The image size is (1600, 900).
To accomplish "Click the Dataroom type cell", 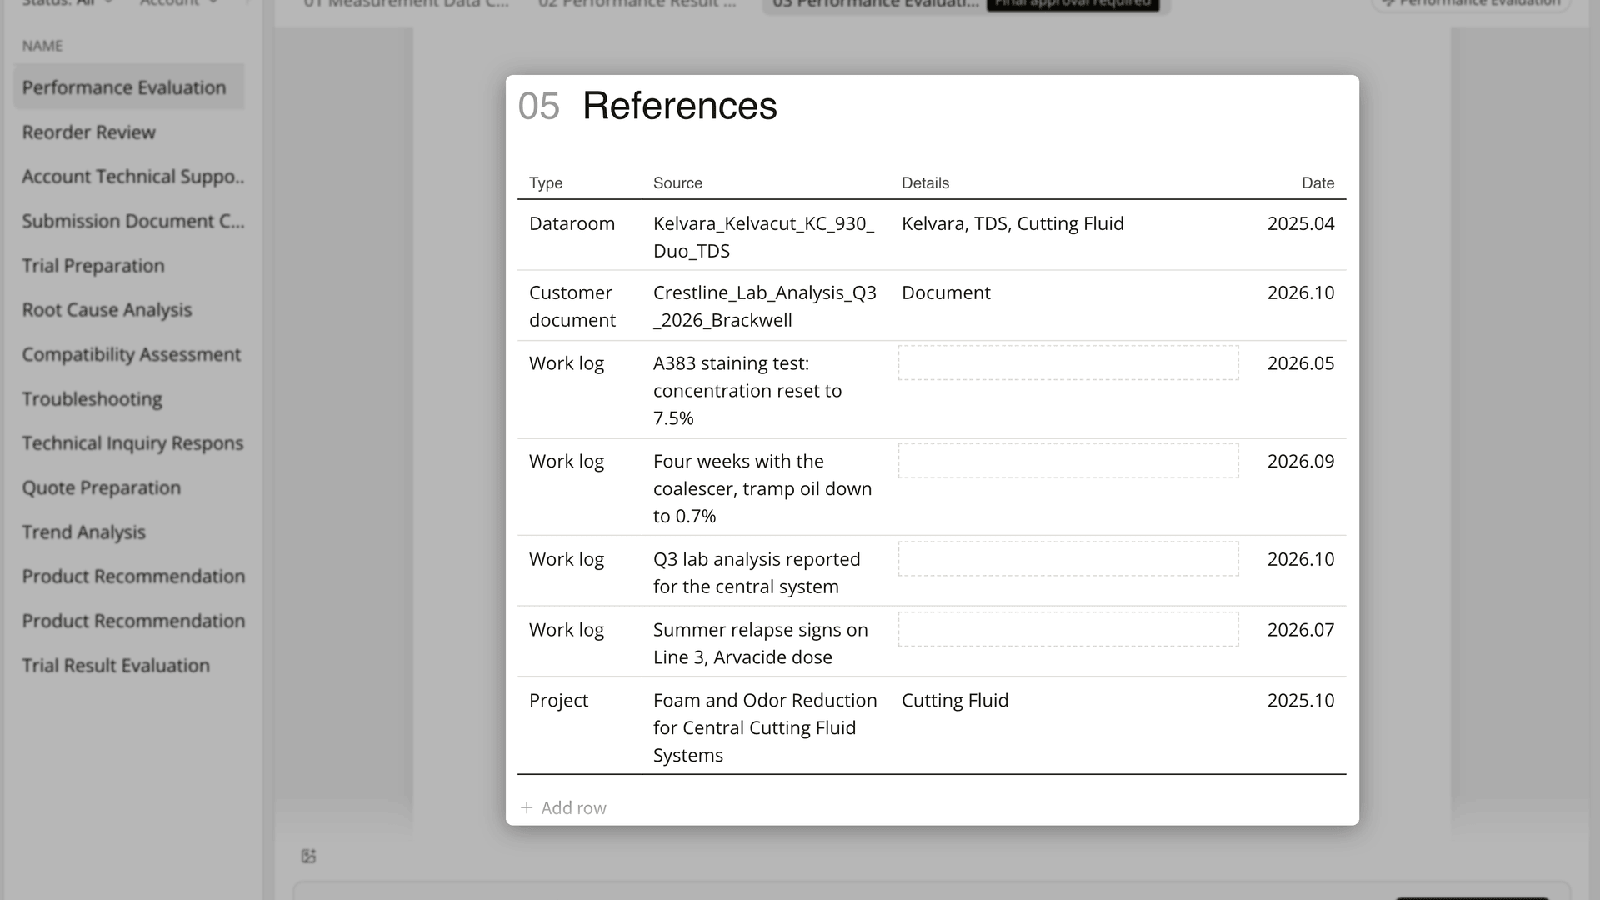I will pyautogui.click(x=572, y=223).
